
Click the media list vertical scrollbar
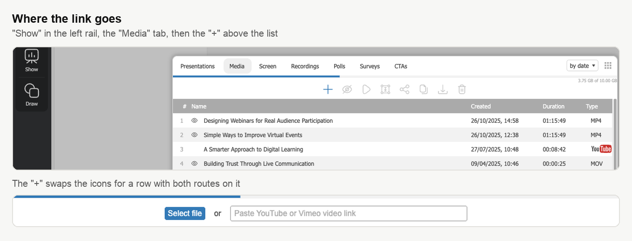pyautogui.click(x=615, y=134)
